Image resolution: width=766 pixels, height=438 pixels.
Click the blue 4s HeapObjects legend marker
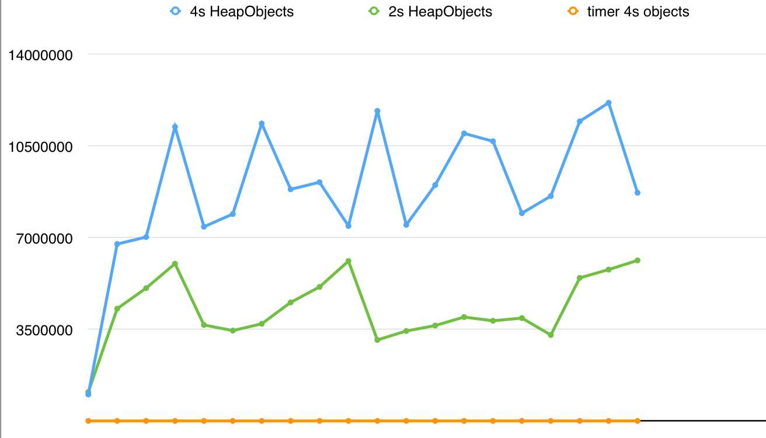[173, 11]
